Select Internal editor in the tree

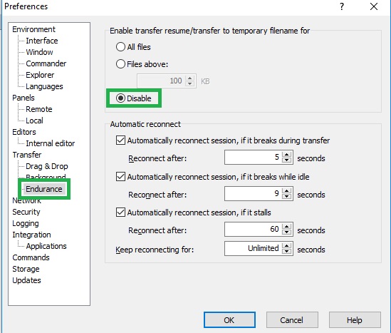pyautogui.click(x=51, y=143)
